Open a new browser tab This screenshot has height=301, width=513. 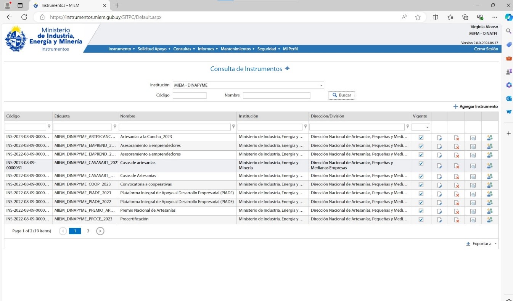pyautogui.click(x=117, y=5)
